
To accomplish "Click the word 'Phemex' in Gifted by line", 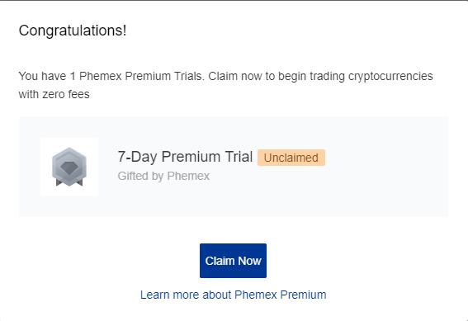I will point(188,176).
